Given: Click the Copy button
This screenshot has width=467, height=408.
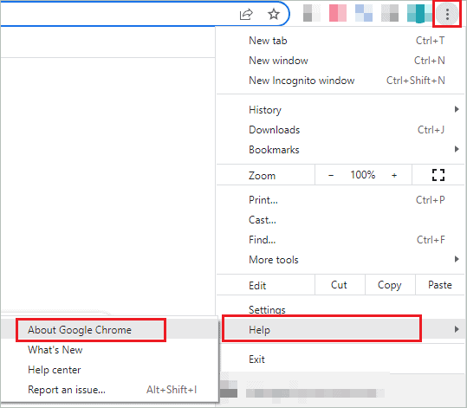Looking at the screenshot, I should 390,285.
